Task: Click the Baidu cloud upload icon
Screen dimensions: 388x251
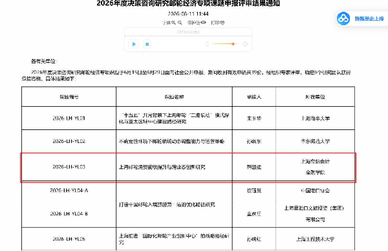Action: pos(343,19)
